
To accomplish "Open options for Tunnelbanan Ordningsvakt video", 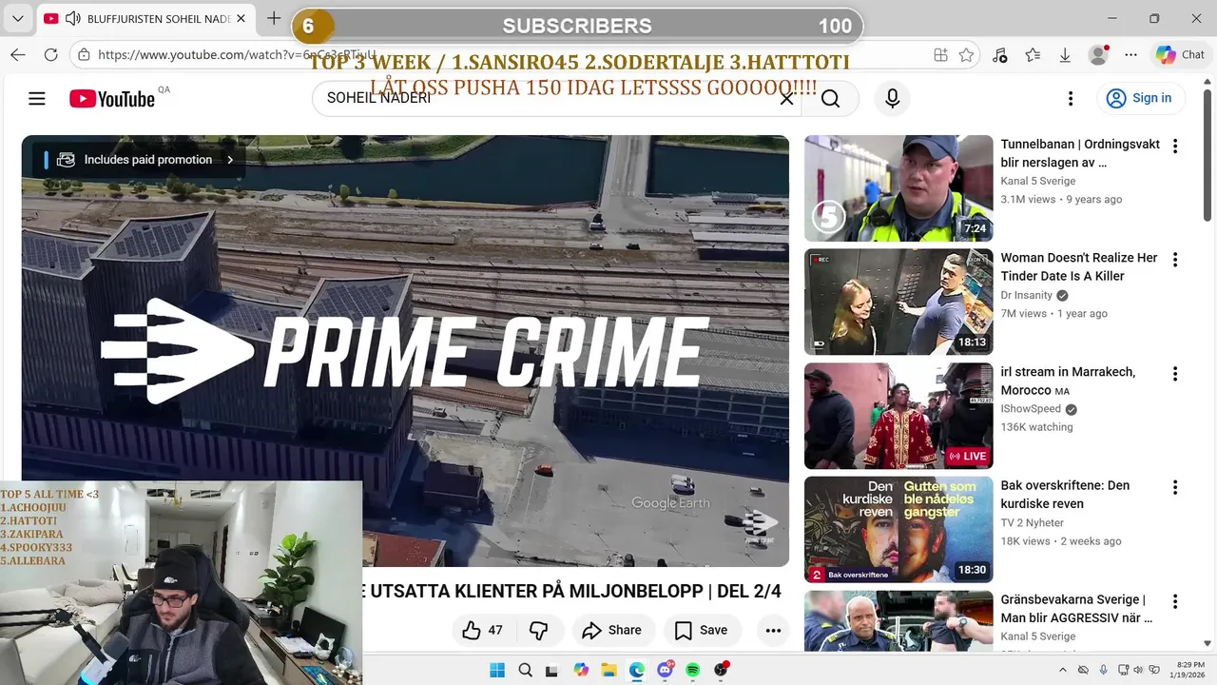I will pyautogui.click(x=1175, y=147).
